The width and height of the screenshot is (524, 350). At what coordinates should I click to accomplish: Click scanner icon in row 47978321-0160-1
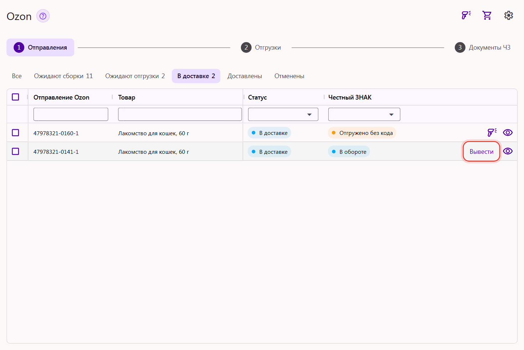click(x=492, y=132)
